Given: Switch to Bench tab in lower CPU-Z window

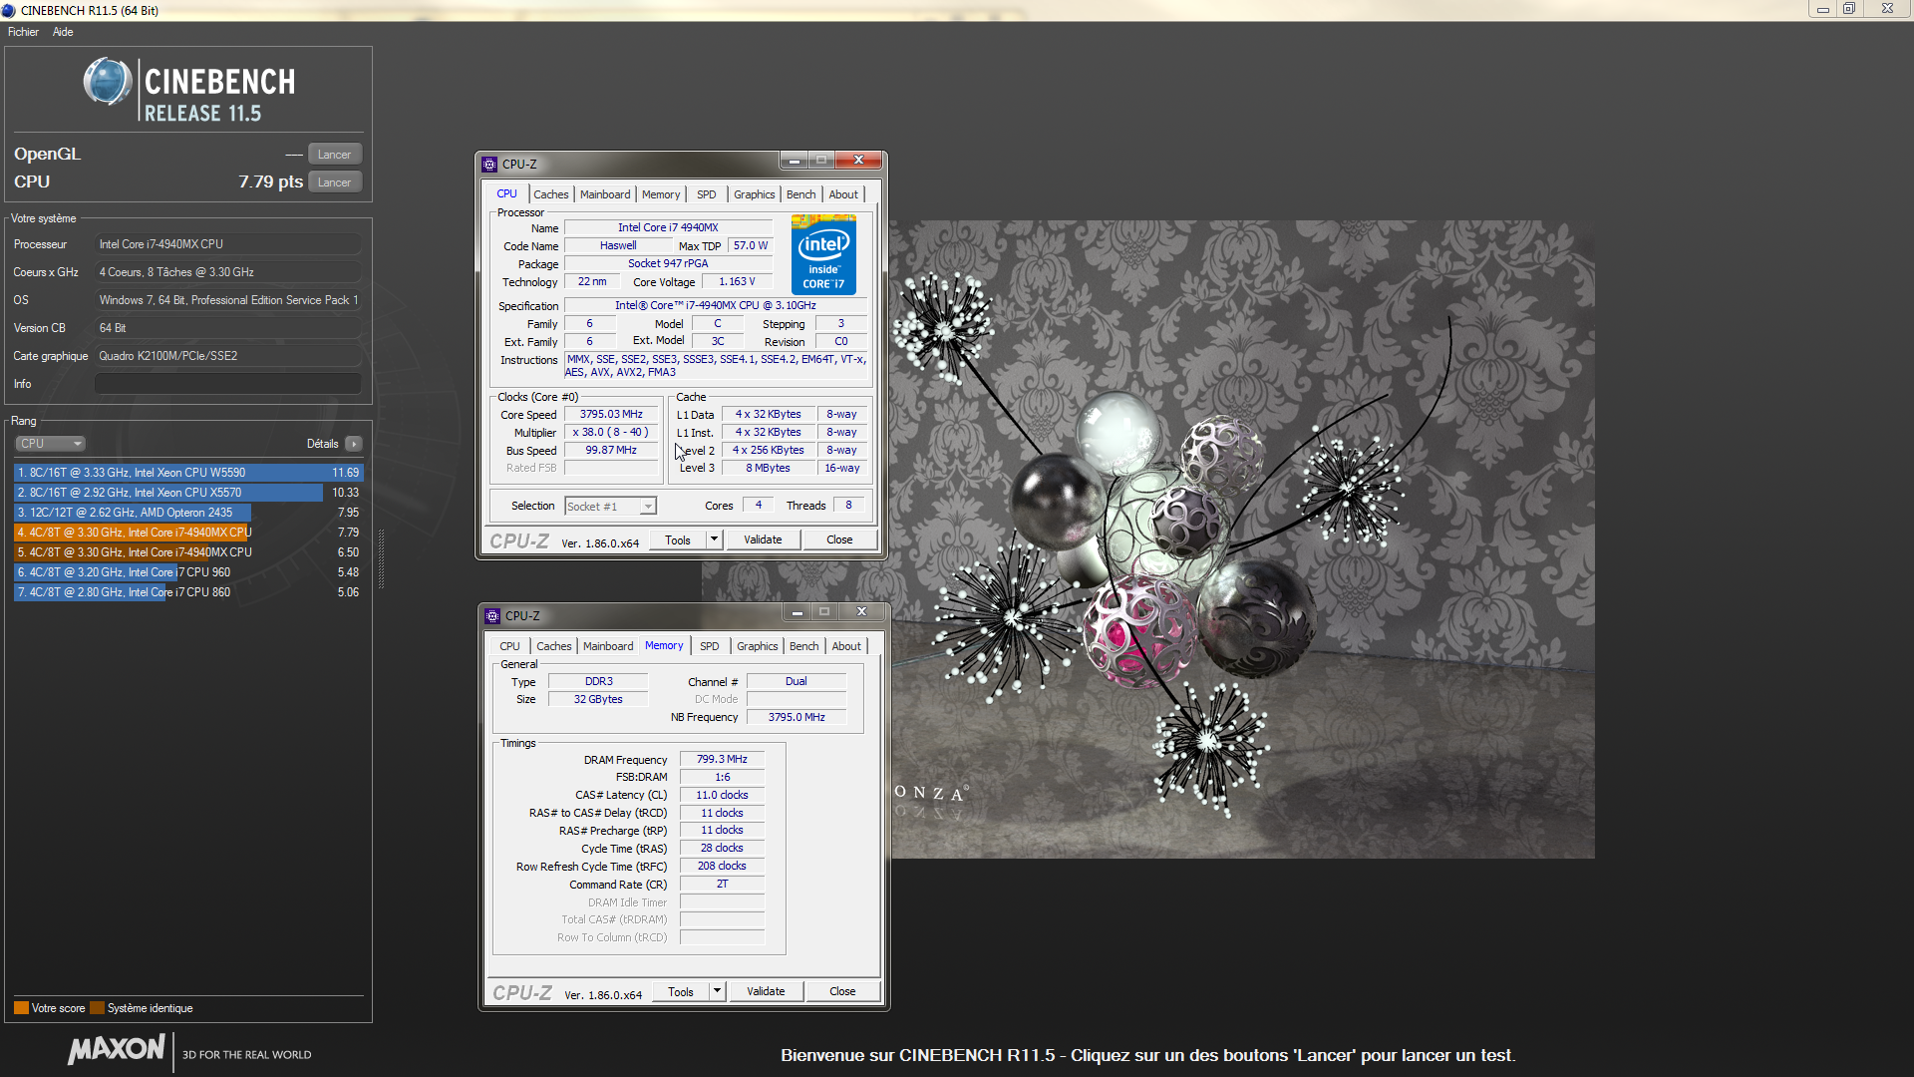Looking at the screenshot, I should [804, 646].
